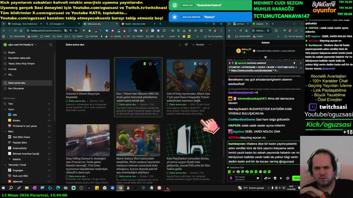
Task: Mark the İran article as read
Action: [x=156, y=64]
